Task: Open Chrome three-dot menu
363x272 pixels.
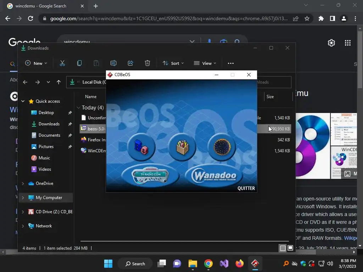Action: tap(355, 18)
